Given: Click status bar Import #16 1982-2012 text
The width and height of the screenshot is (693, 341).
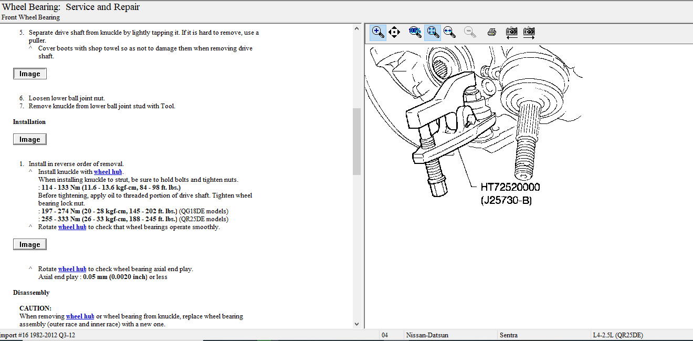Looking at the screenshot, I should [x=38, y=335].
